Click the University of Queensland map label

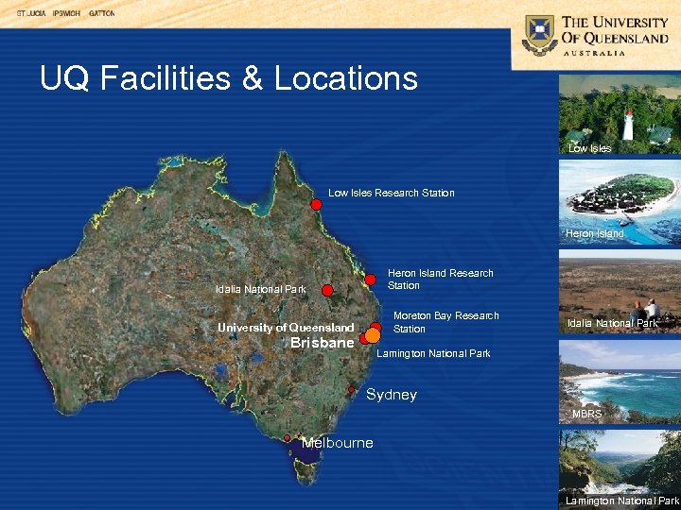[286, 328]
